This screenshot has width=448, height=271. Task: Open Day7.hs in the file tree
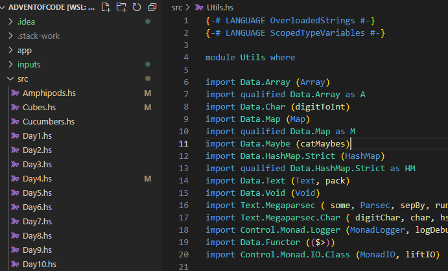coord(37,222)
